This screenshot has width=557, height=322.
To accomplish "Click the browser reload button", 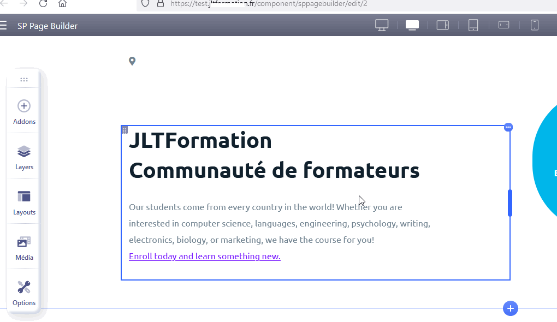I will 43,4.
